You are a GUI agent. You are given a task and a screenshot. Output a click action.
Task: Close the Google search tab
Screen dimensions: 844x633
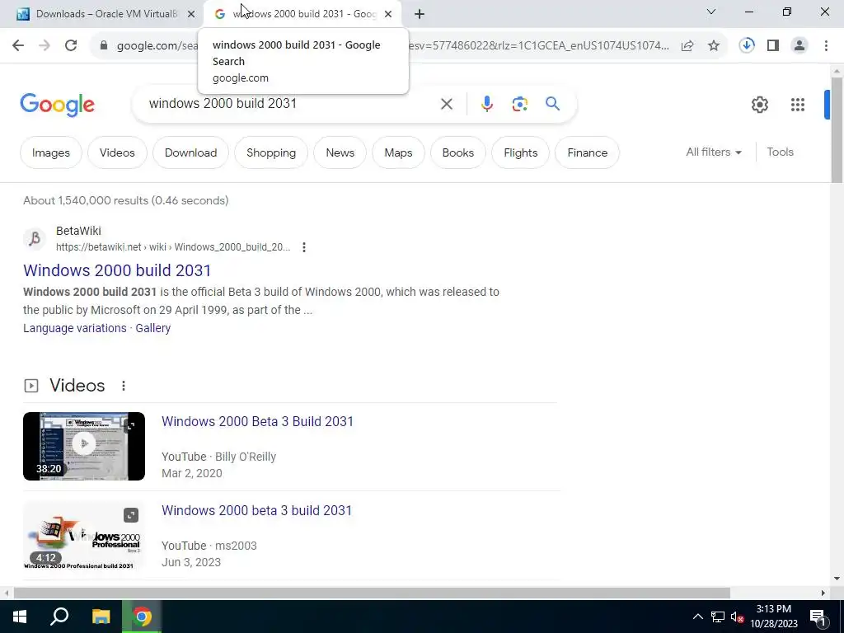click(388, 14)
